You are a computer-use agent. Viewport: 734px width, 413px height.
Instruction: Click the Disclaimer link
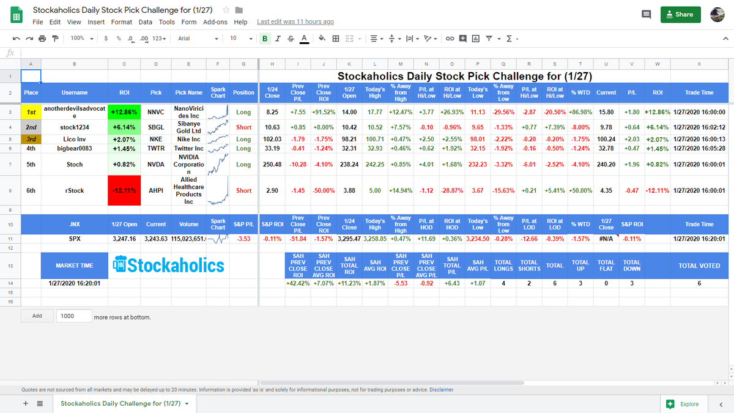tap(442, 390)
